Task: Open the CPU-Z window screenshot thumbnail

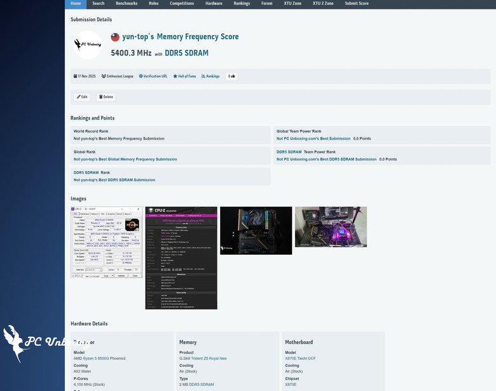Action: pyautogui.click(x=107, y=243)
